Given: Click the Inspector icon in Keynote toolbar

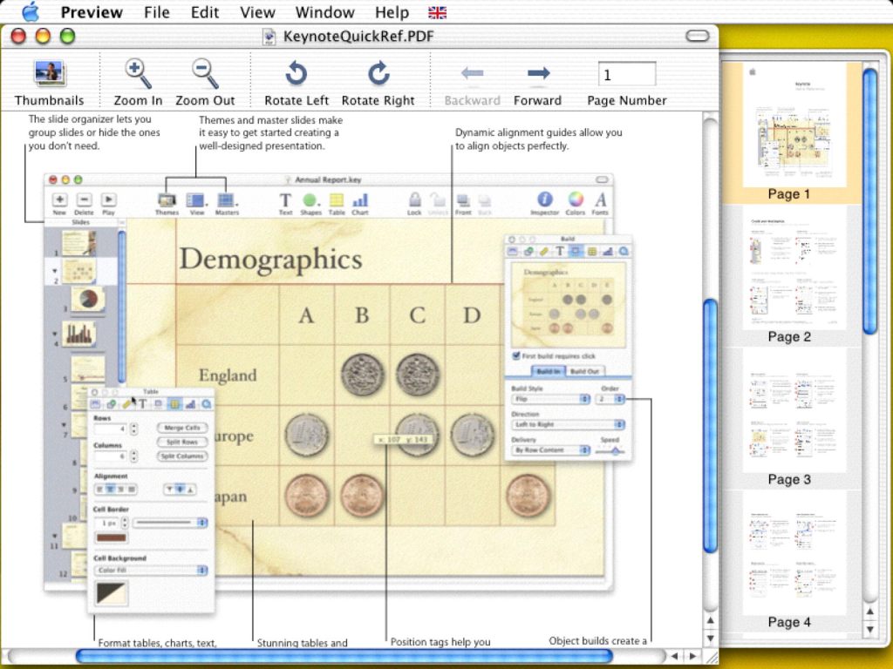Looking at the screenshot, I should point(545,200).
